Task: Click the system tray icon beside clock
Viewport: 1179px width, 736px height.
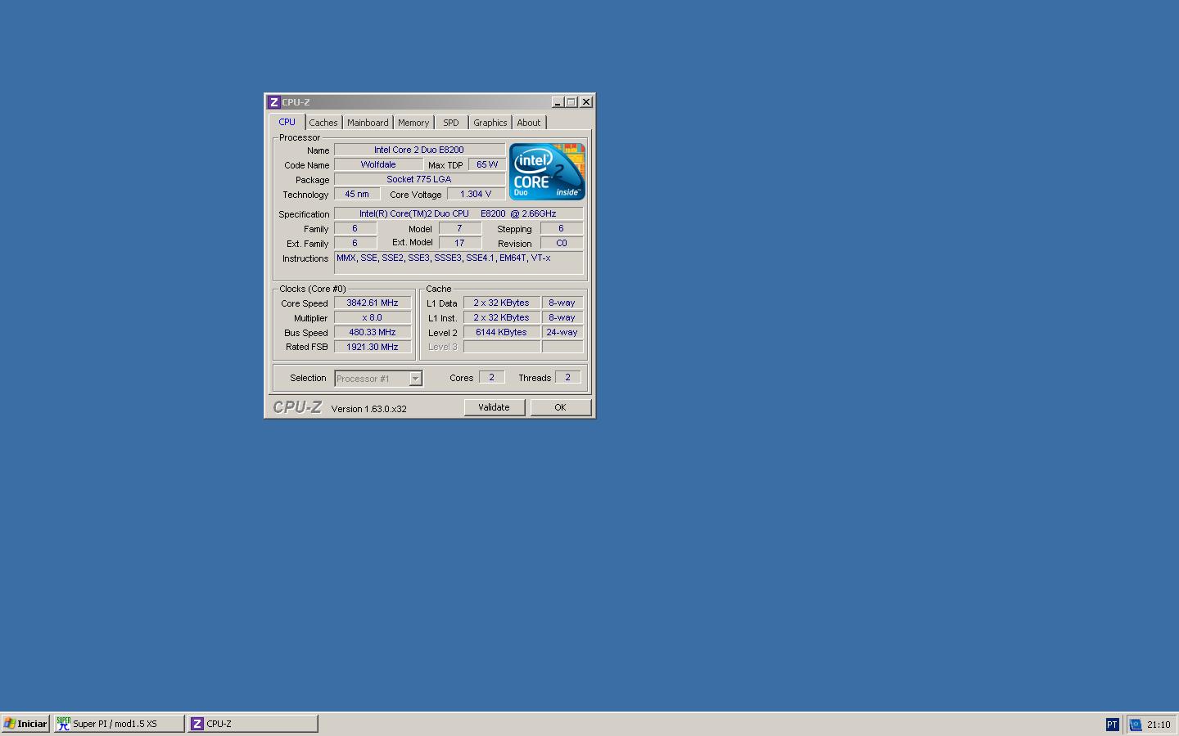Action: [1136, 725]
